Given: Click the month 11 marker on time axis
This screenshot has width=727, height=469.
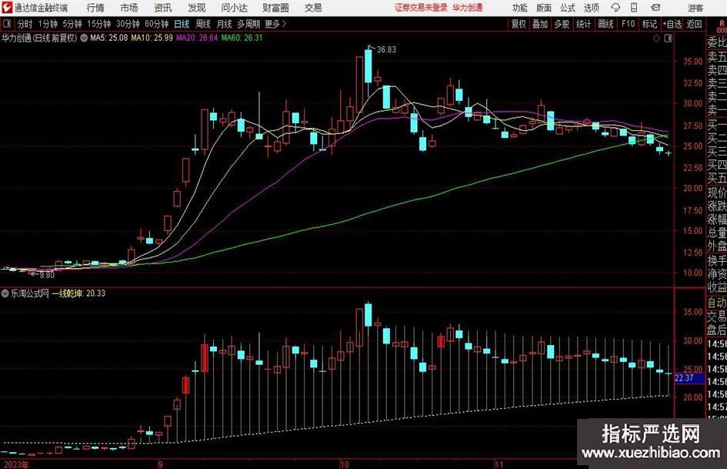Looking at the screenshot, I should coord(499,464).
